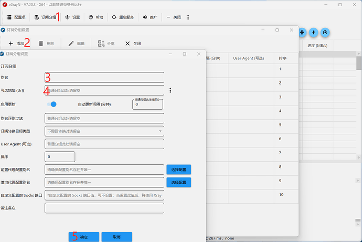Click 选择配置 button for 前置代理
The height and width of the screenshot is (242, 362).
click(179, 170)
